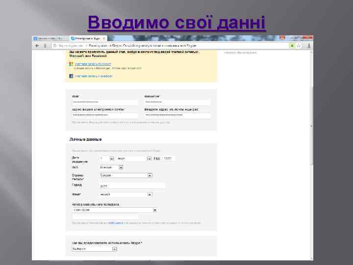Image resolution: width=353 pixels, height=265 pixels.
Task: Open the Facebook account sign-in link
Action: [94, 76]
